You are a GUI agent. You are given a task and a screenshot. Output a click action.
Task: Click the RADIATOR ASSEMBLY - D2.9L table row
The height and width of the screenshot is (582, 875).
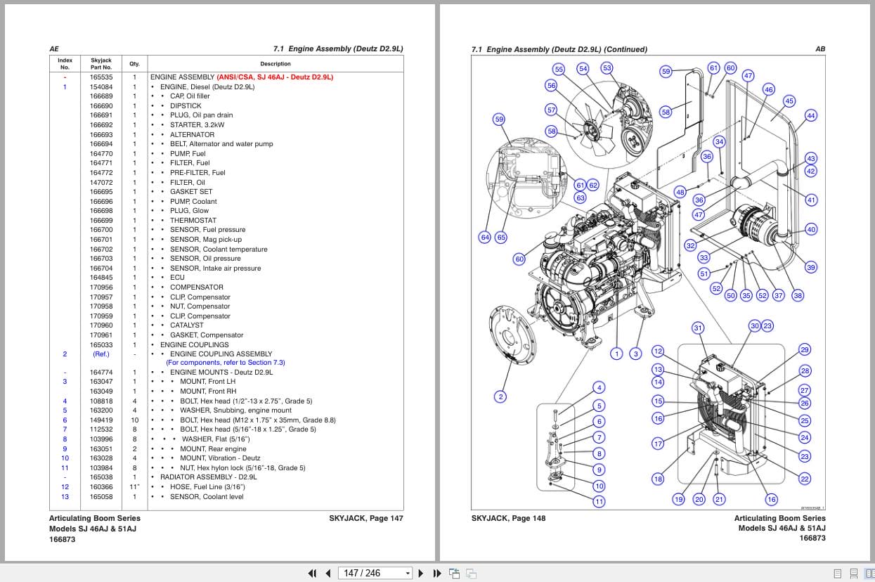click(207, 477)
